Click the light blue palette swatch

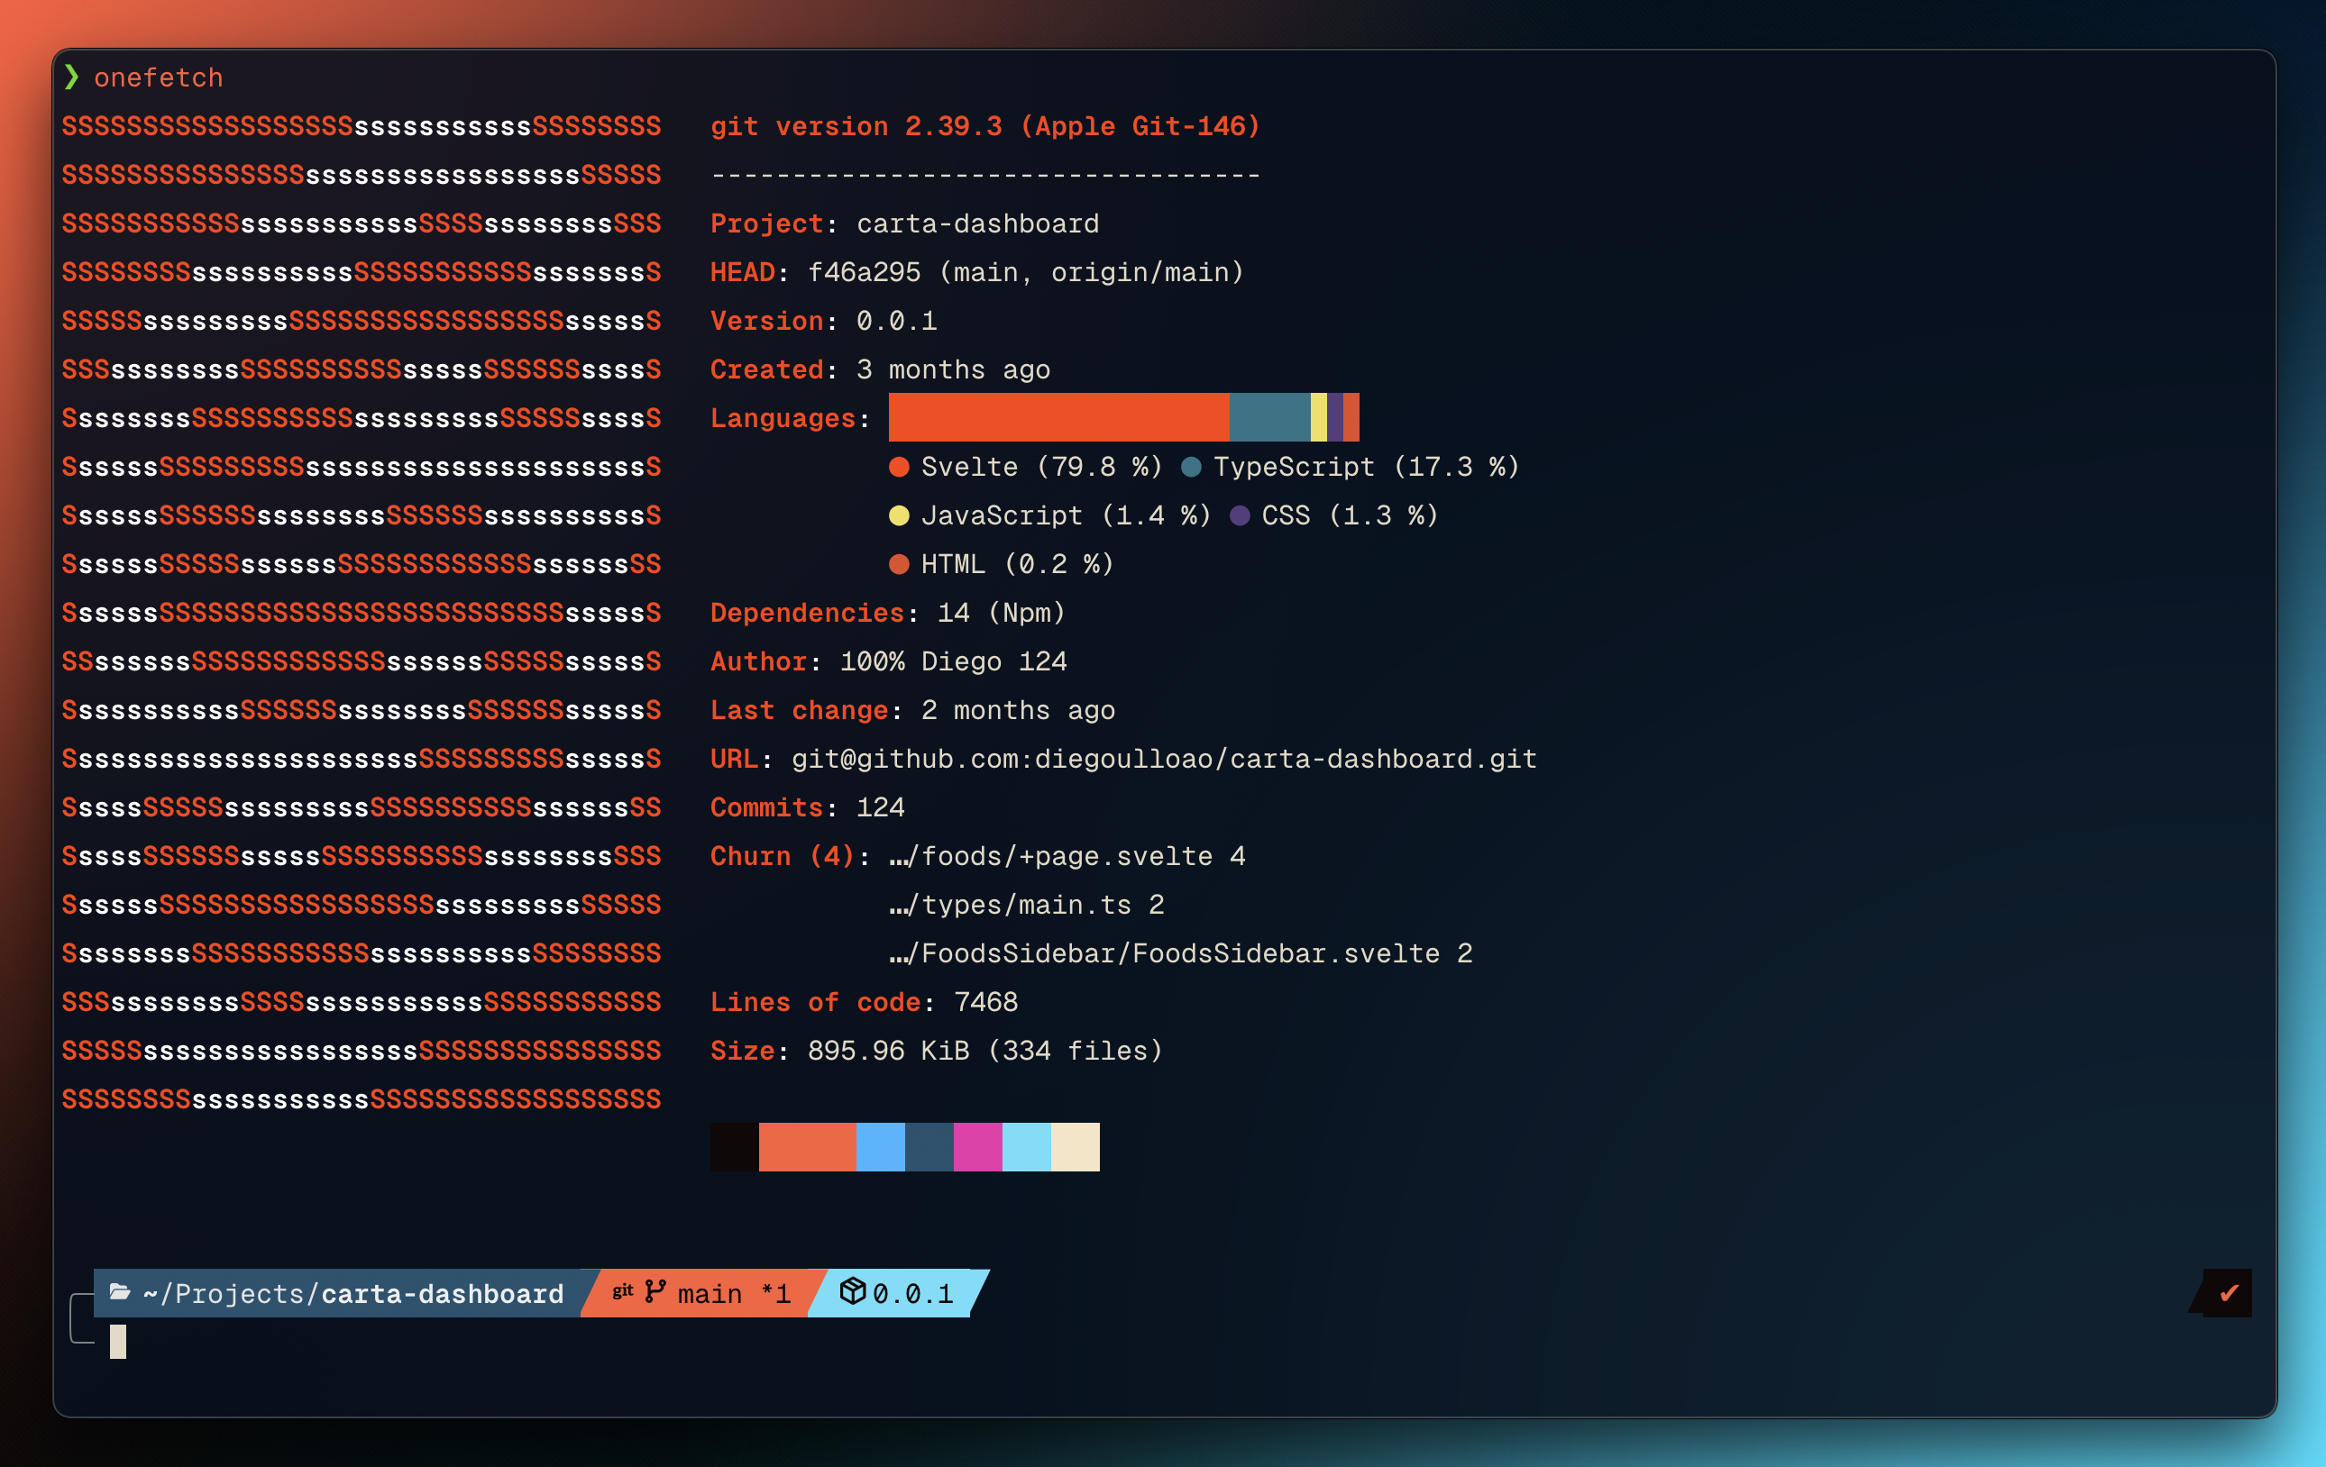click(881, 1146)
